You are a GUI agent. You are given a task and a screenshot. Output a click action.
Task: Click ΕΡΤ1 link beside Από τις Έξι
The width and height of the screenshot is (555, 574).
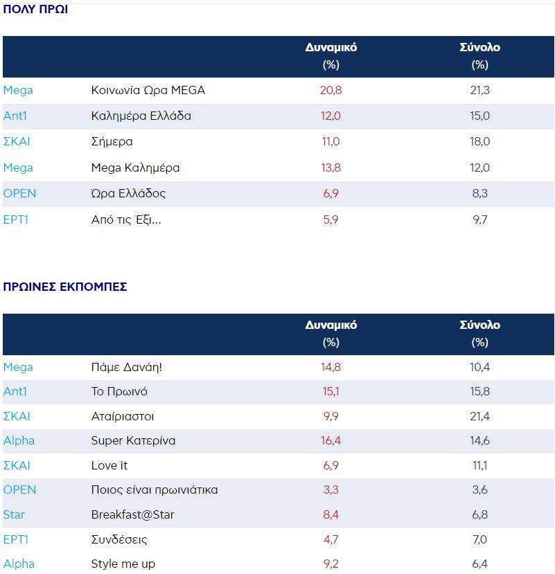point(16,219)
